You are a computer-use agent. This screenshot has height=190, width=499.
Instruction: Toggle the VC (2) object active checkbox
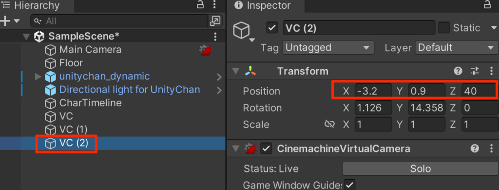pos(272,28)
